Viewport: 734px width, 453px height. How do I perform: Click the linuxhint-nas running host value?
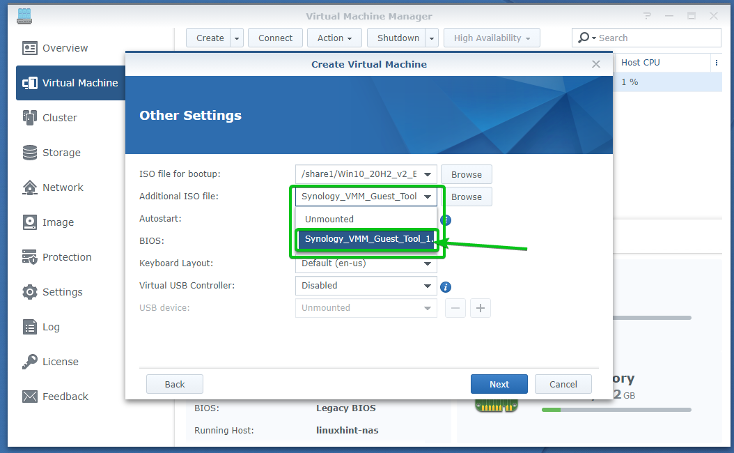[348, 430]
